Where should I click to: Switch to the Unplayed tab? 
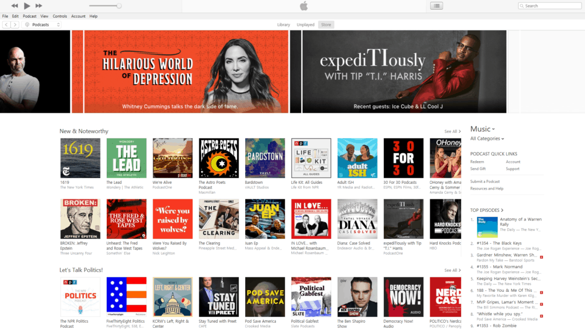306,25
